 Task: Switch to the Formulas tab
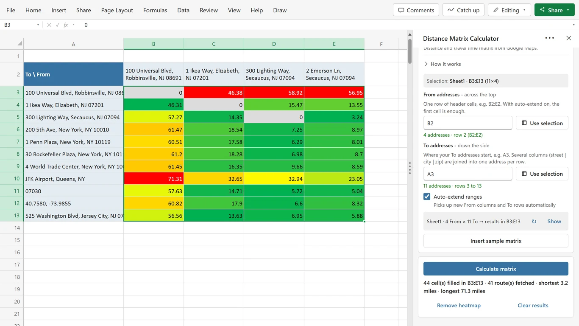155,10
